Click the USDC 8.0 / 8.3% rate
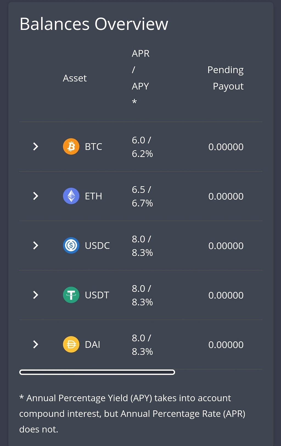 [x=142, y=246]
